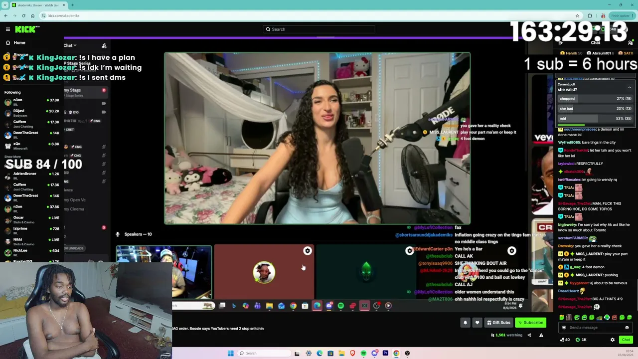Select the akademiks Stream browser tab
The image size is (638, 359).
pos(38,5)
